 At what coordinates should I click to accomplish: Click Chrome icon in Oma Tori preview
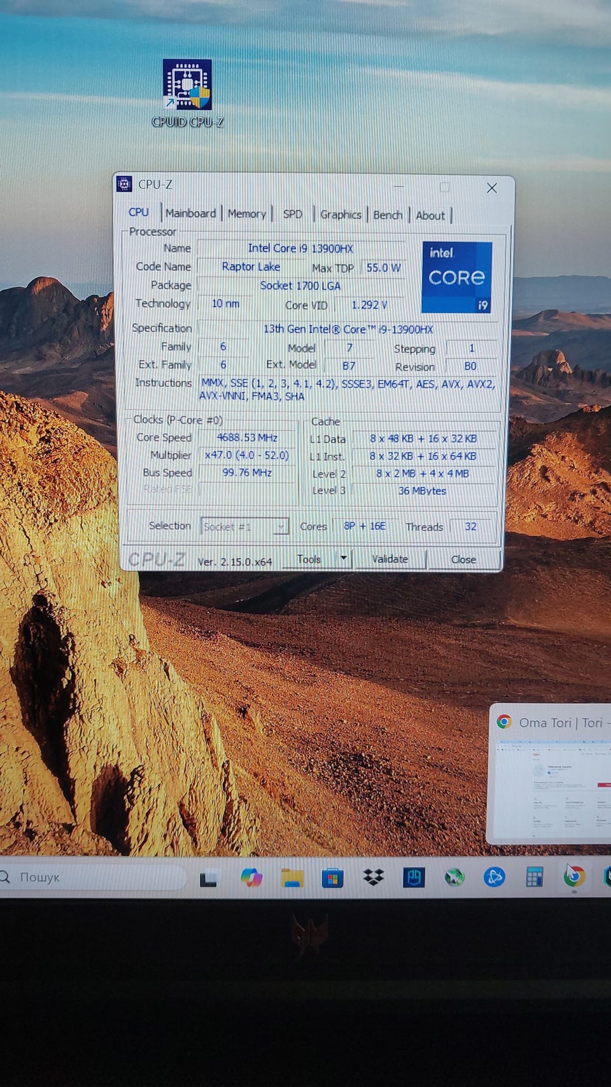pos(504,721)
